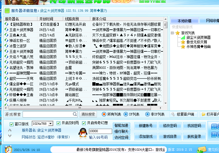The width and height of the screenshot is (219, 153).
Task: Select the IP列表 radio button
Action: 126,114
